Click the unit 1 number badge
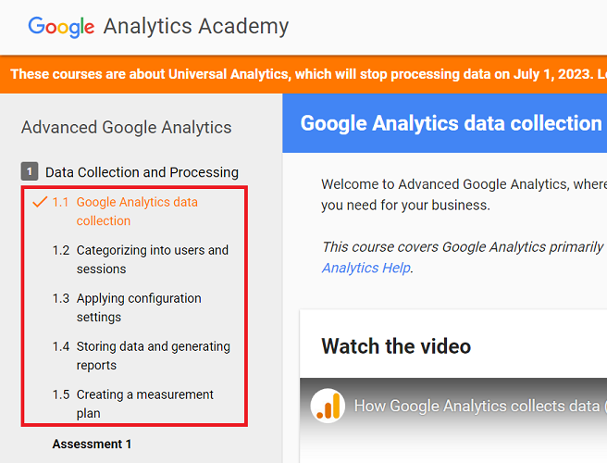Image resolution: width=607 pixels, height=463 pixels. (x=30, y=171)
